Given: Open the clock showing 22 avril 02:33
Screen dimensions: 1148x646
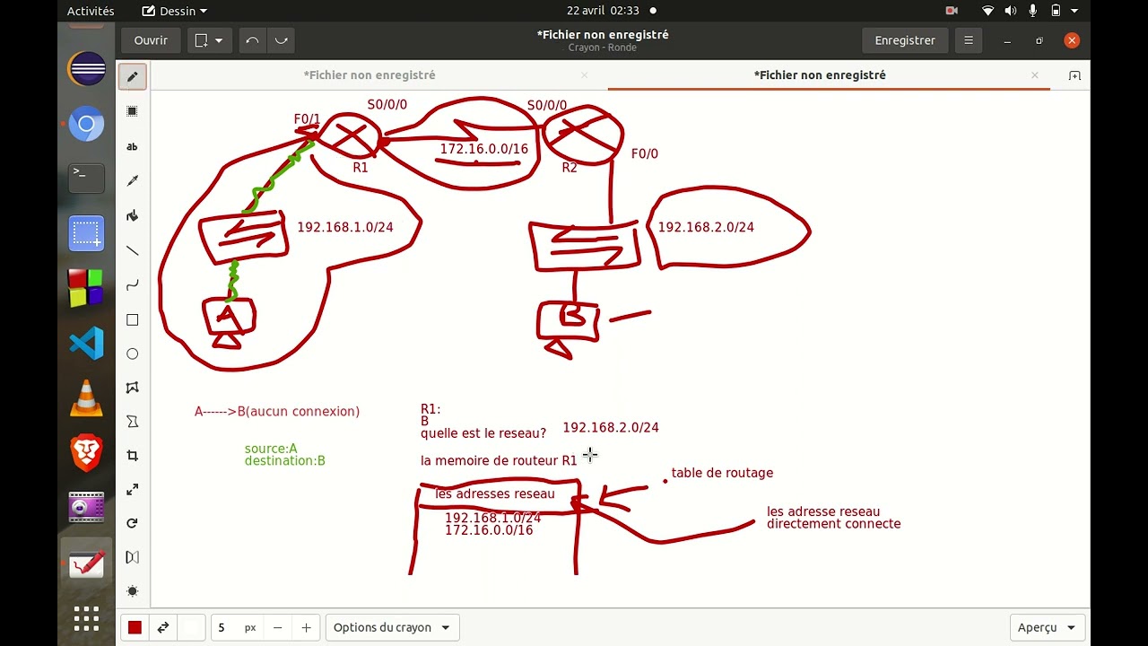Looking at the screenshot, I should coord(603,11).
